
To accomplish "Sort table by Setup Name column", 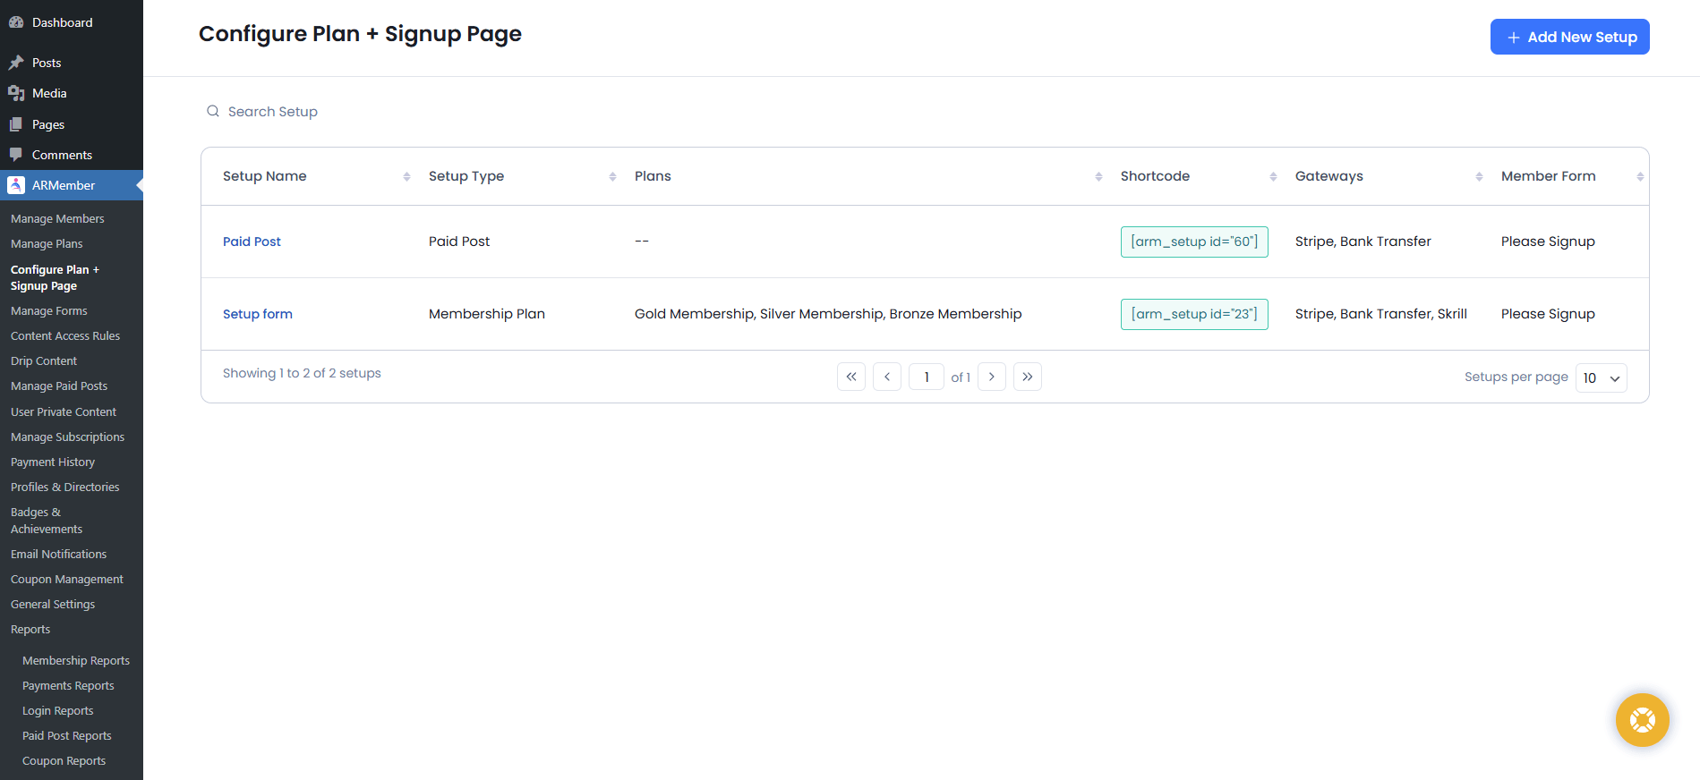I will (x=406, y=176).
